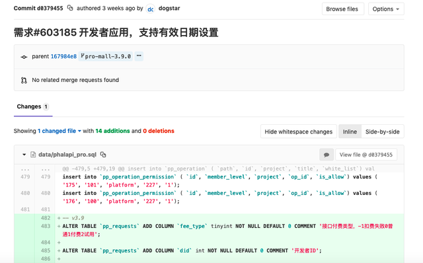Image resolution: width=423 pixels, height=263 pixels.
Task: Expand hidden diff lines above line 479
Action: [x=35, y=169]
